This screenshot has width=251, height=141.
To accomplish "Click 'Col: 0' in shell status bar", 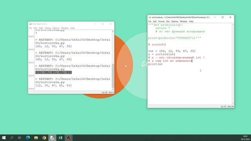I will 111,92.
